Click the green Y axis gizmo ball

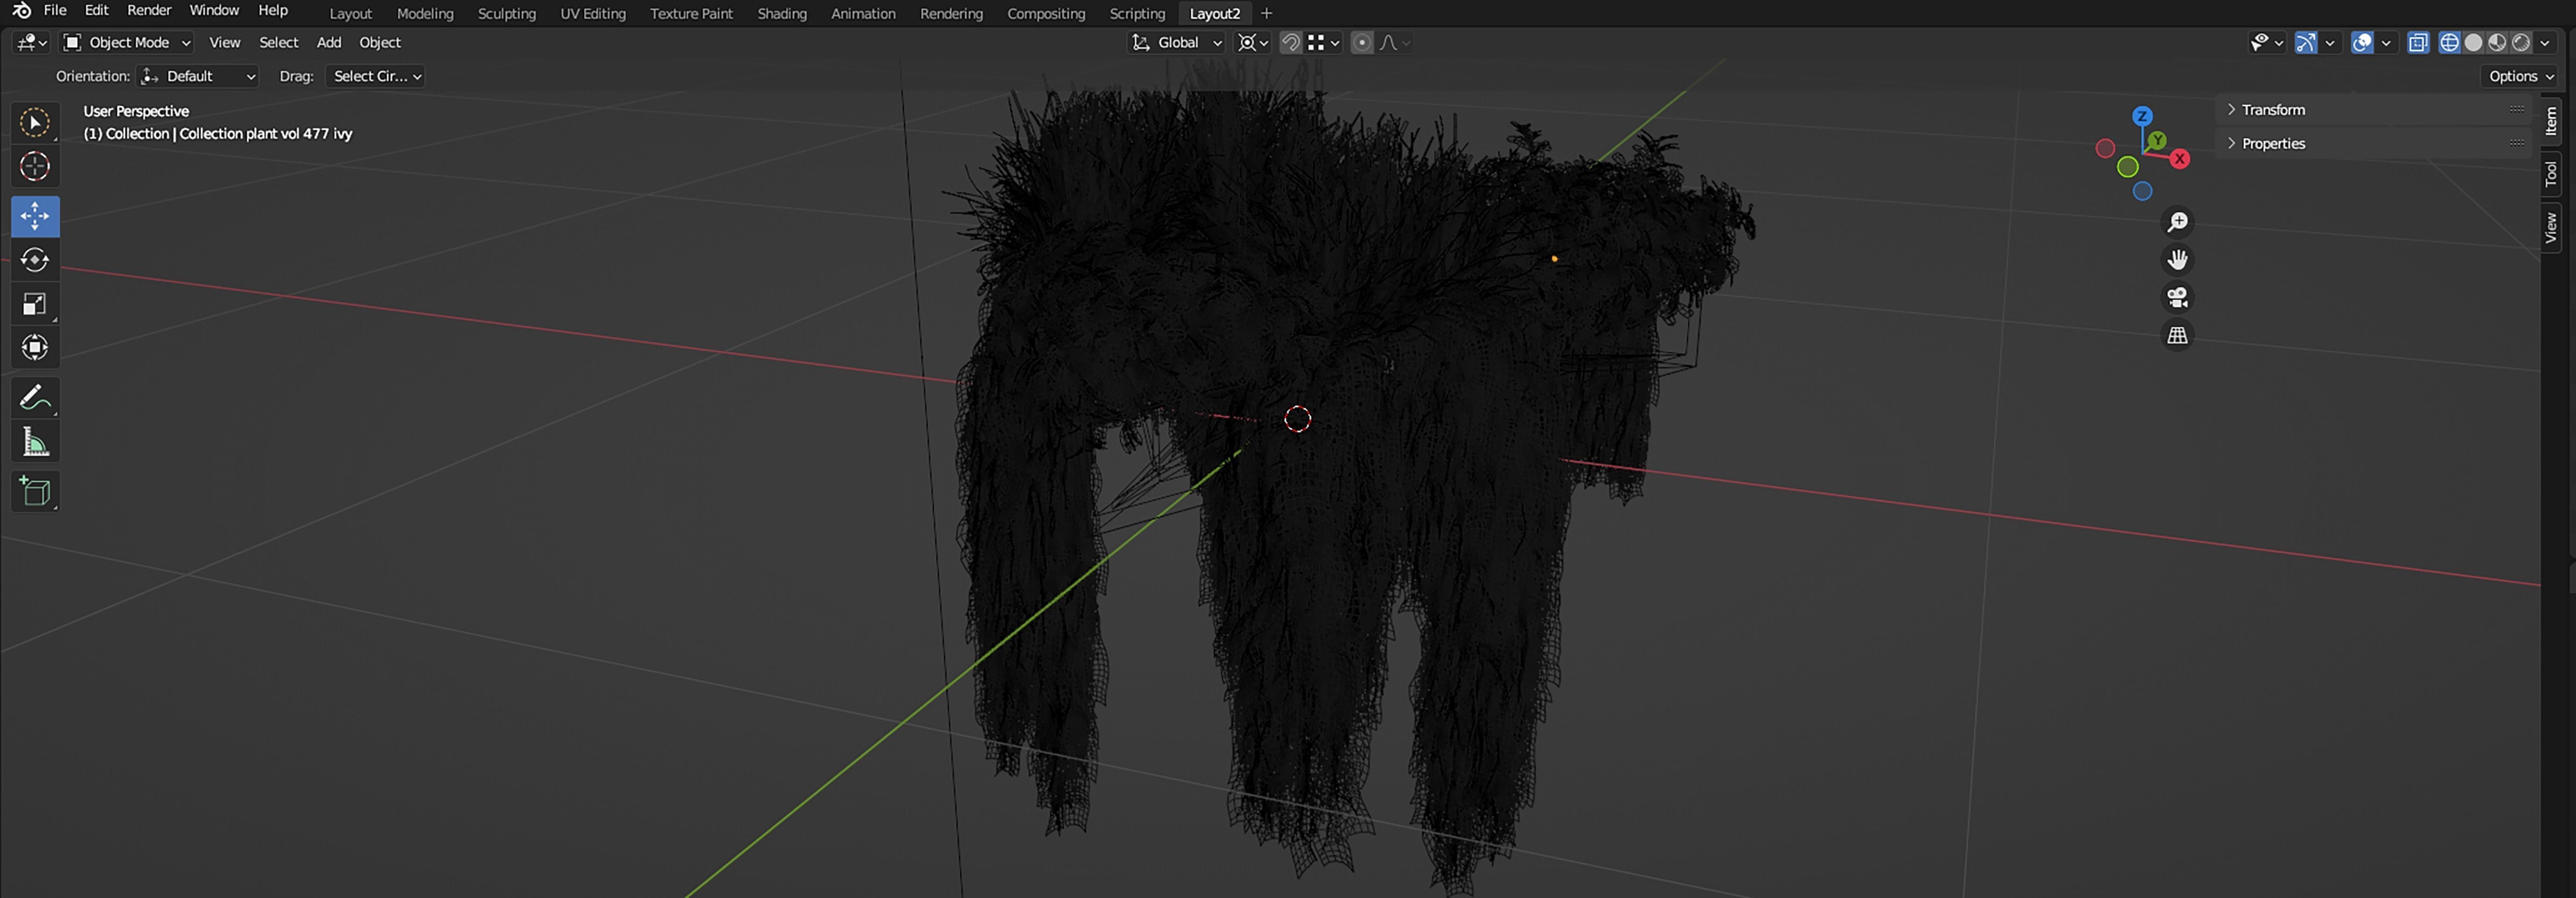[2157, 141]
